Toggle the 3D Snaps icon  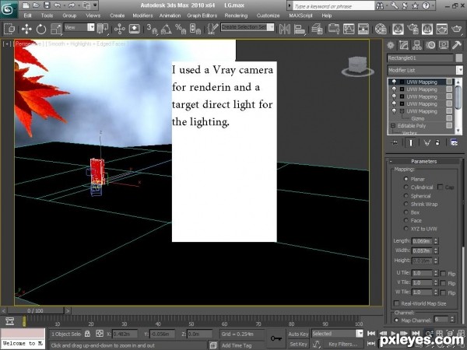click(152, 29)
